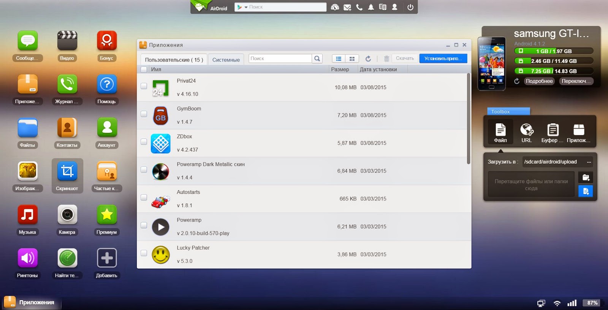Switch app list to grid view
Image resolution: width=608 pixels, height=310 pixels.
pos(352,59)
